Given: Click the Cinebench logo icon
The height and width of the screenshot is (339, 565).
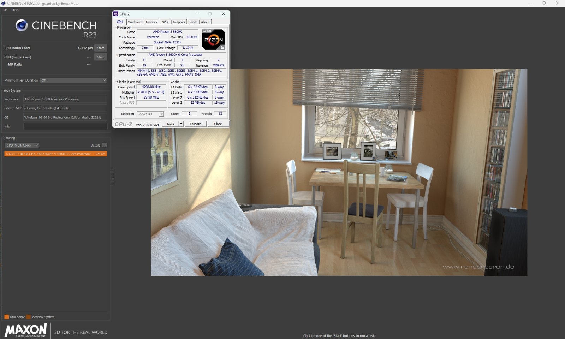Looking at the screenshot, I should pos(22,25).
